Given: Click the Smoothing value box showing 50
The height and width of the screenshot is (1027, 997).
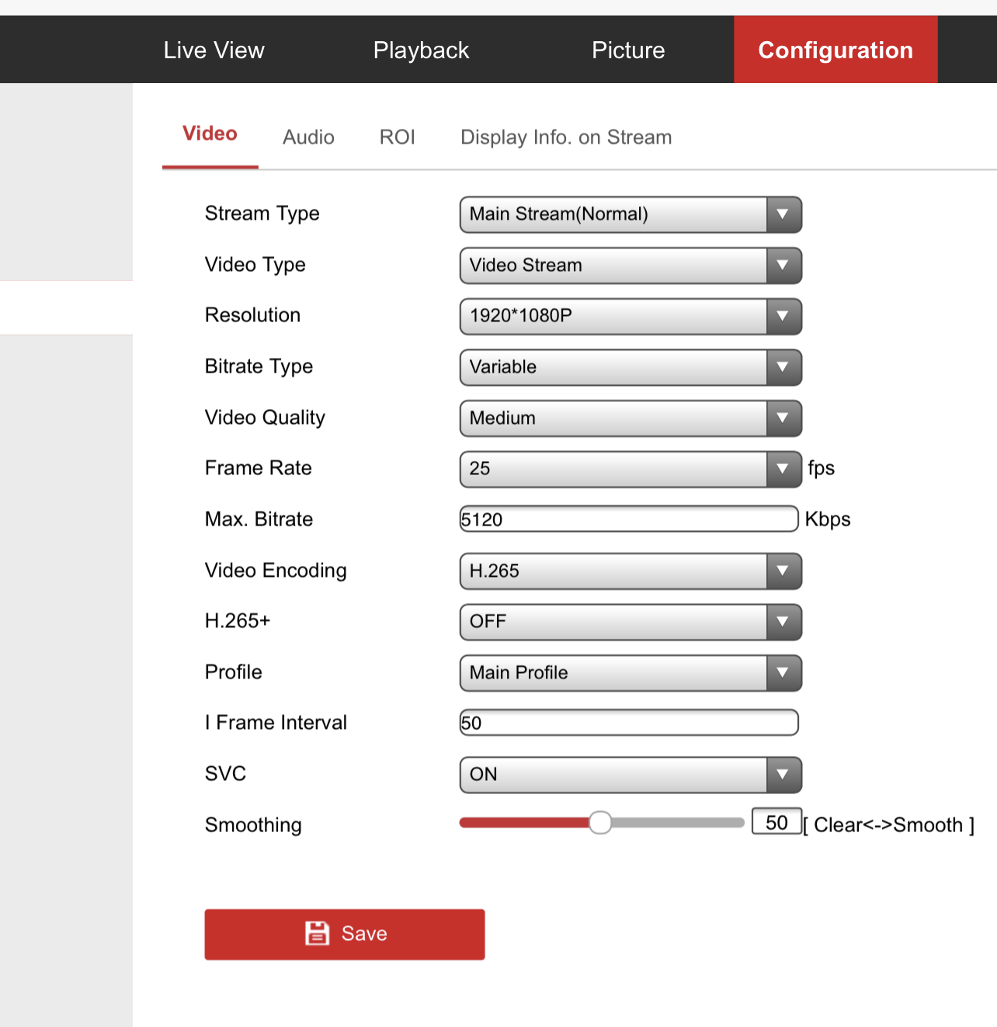Looking at the screenshot, I should pyautogui.click(x=776, y=822).
